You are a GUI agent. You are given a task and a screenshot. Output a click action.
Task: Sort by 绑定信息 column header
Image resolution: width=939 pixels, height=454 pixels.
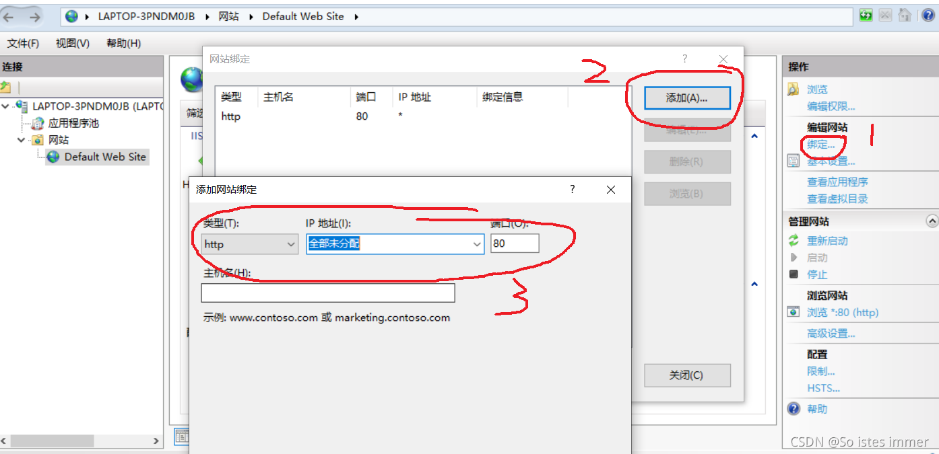click(x=522, y=97)
